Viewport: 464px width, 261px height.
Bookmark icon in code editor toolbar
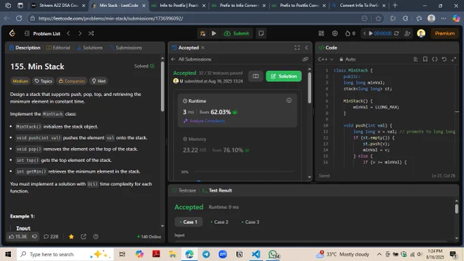425,59
